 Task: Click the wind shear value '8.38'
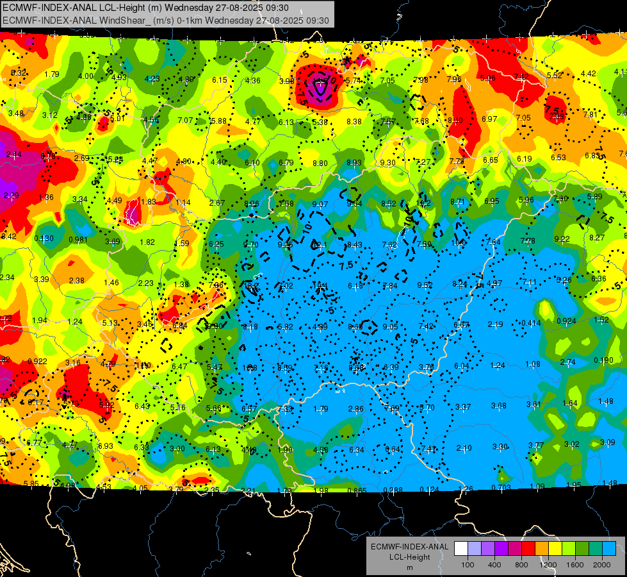tap(354, 121)
